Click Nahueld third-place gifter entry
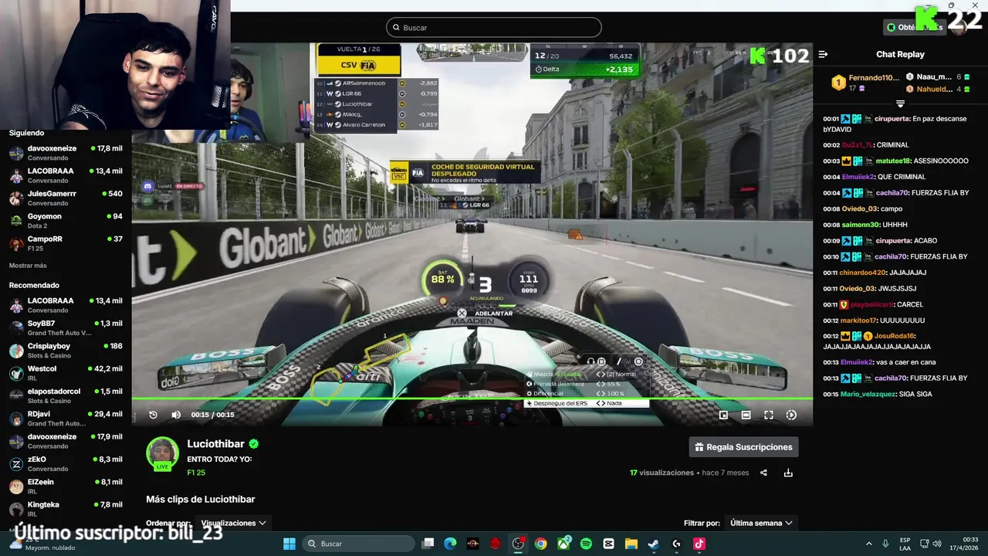988x556 pixels. click(x=938, y=89)
